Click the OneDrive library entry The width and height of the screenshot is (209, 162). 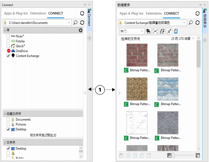(x=21, y=51)
